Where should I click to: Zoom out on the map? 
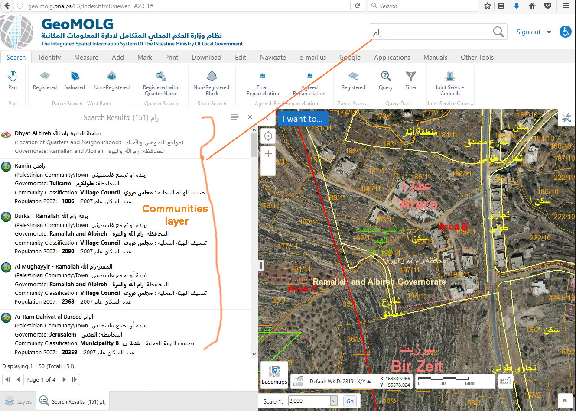point(268,168)
